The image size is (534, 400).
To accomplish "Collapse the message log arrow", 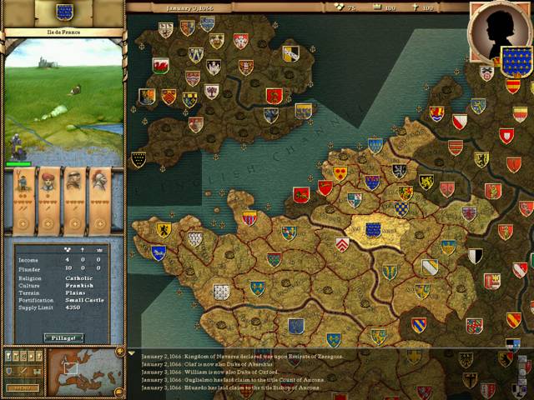I will (132, 353).
